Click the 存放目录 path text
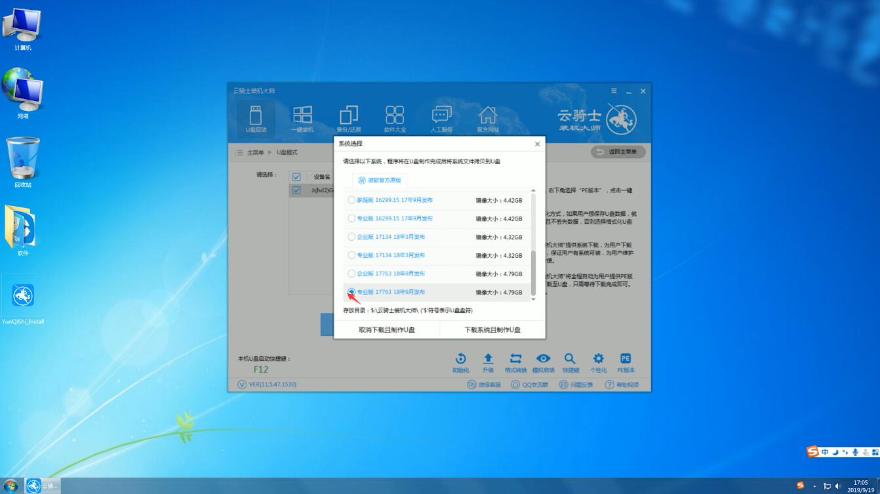 point(408,310)
